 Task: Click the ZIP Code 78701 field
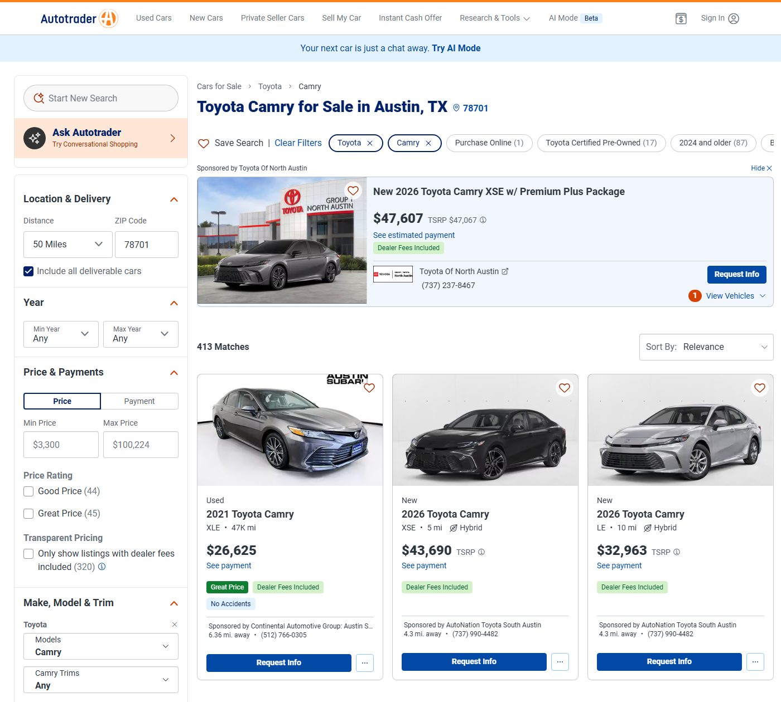(x=147, y=245)
